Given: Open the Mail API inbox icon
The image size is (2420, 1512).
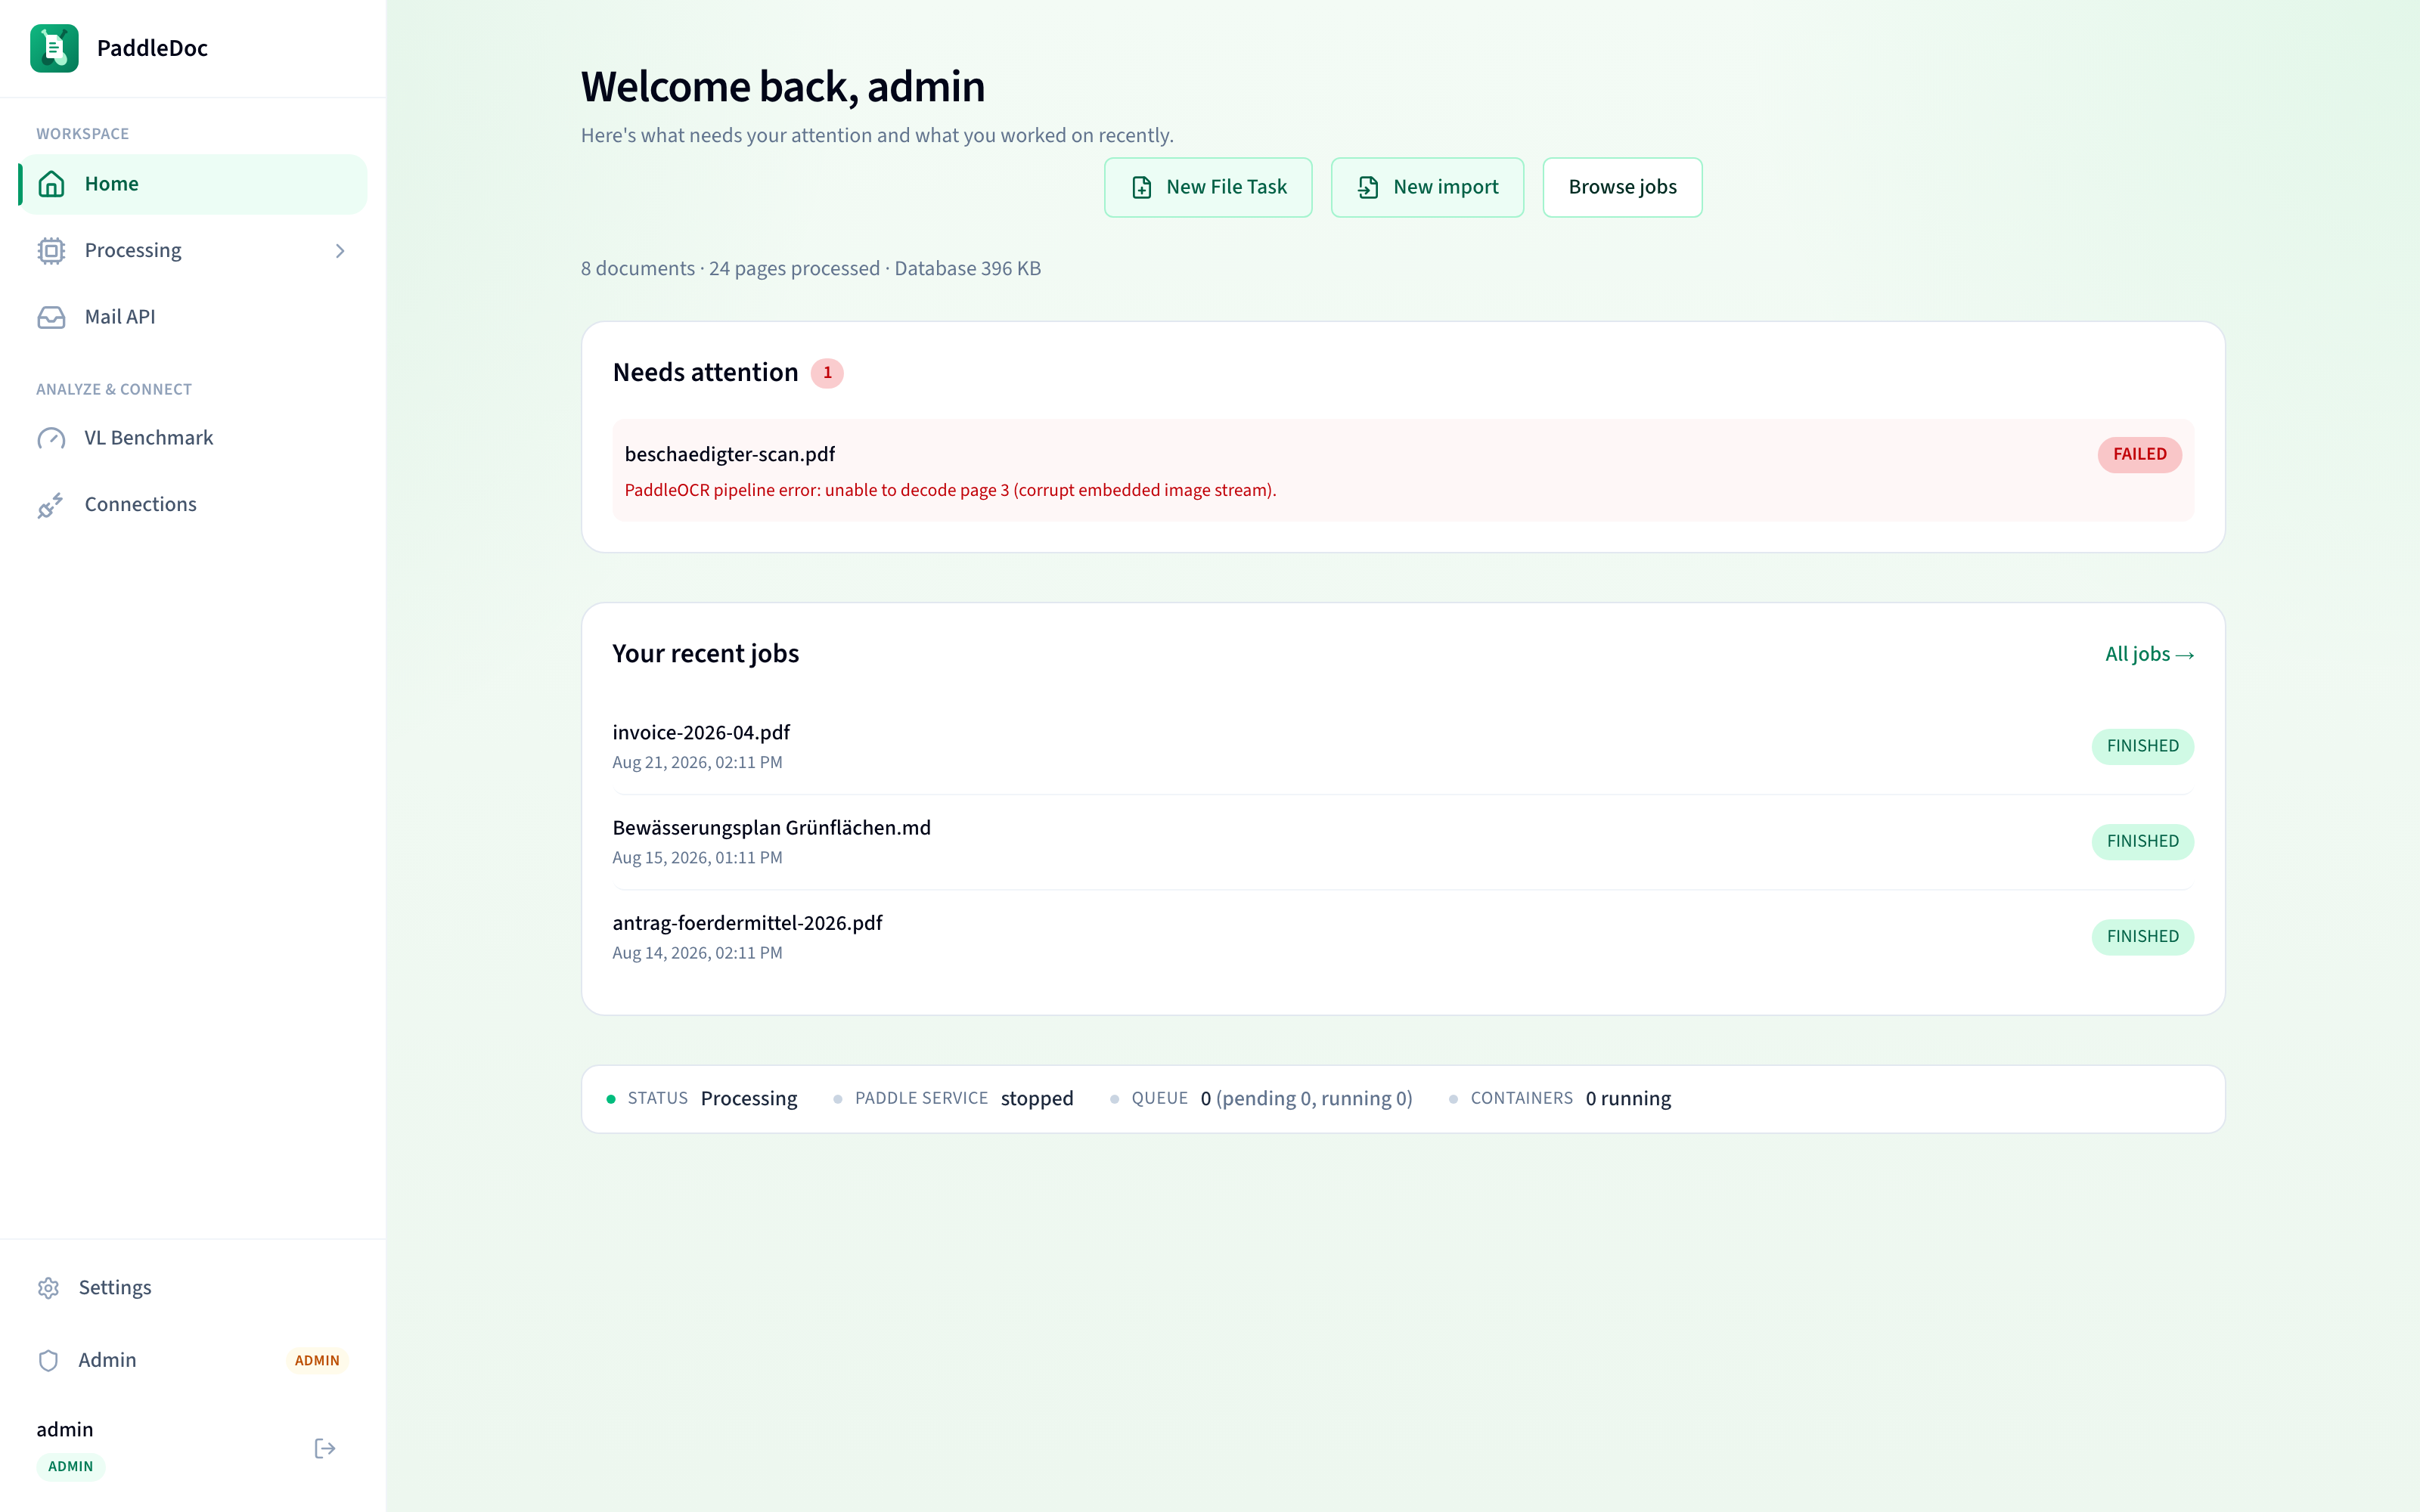Looking at the screenshot, I should pyautogui.click(x=51, y=317).
